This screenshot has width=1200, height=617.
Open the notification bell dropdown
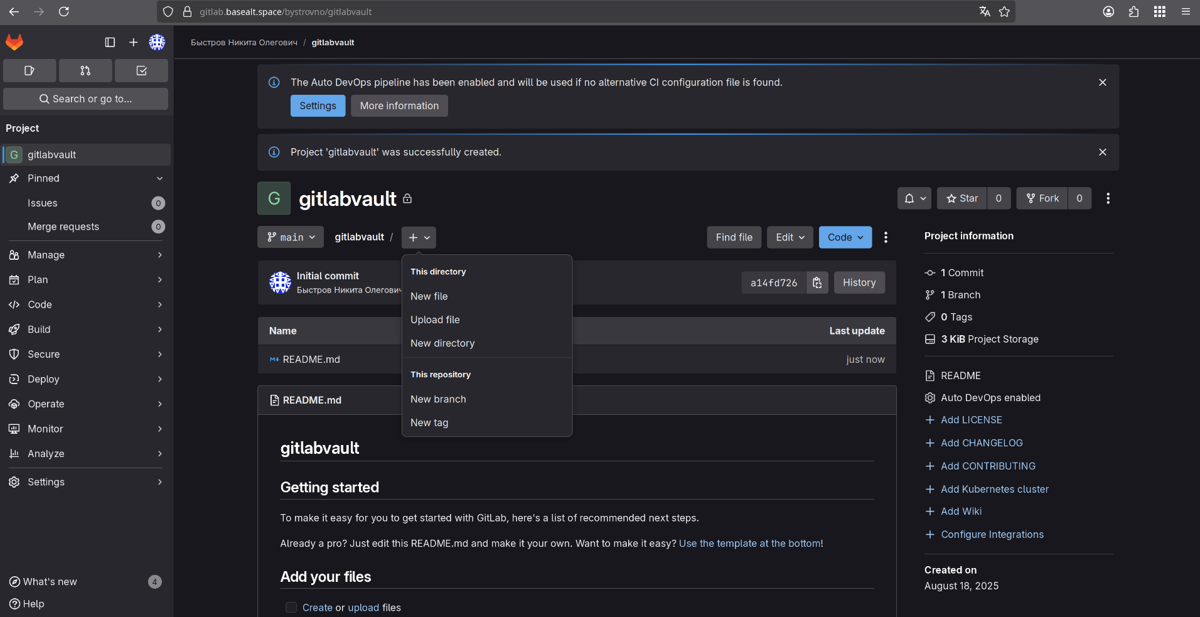pyautogui.click(x=914, y=198)
